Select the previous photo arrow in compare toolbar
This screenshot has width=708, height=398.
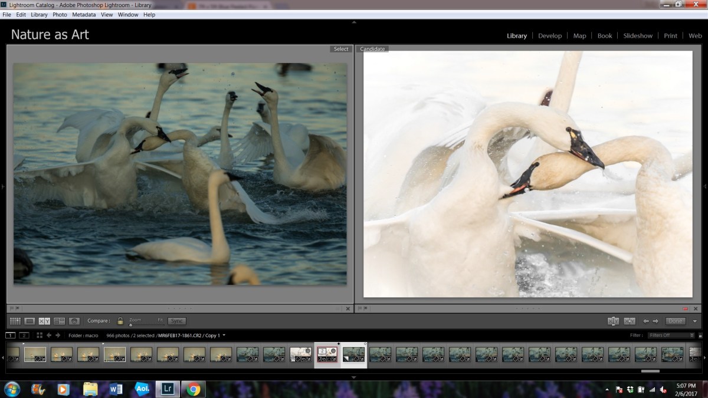(645, 321)
